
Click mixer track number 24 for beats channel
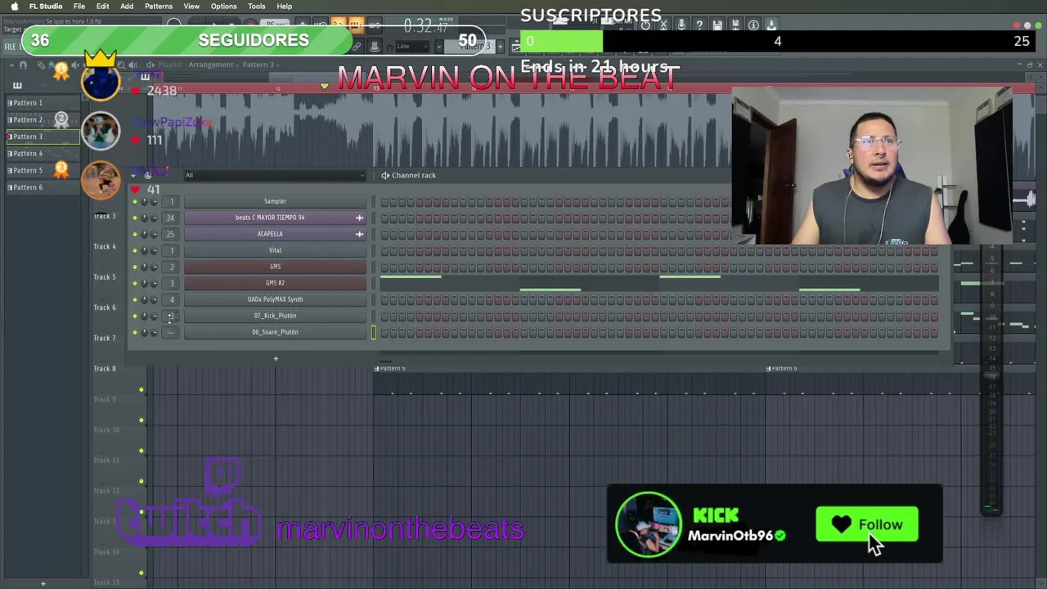(170, 218)
